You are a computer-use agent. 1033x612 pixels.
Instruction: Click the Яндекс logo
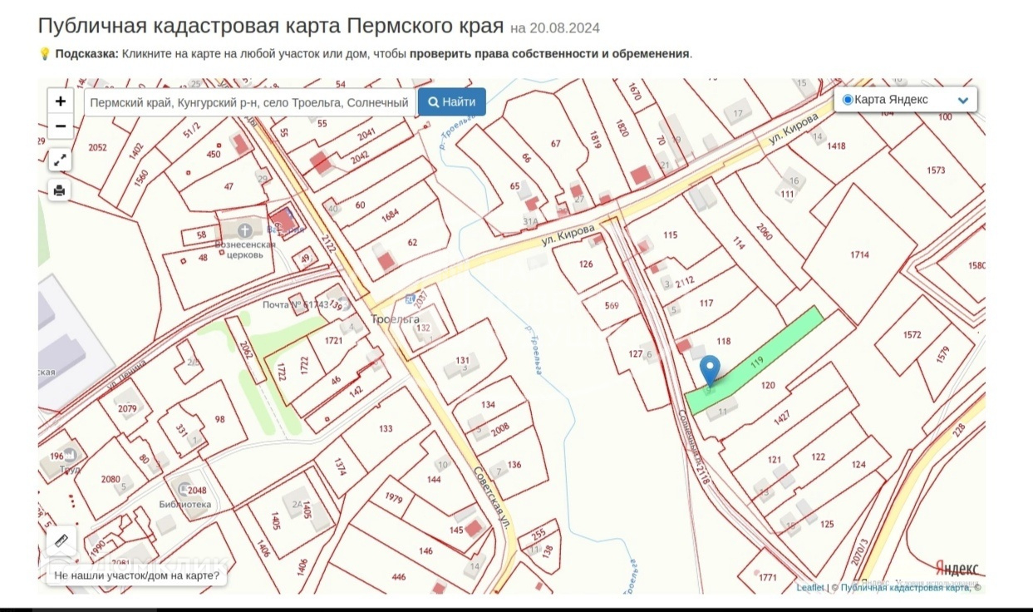957,569
